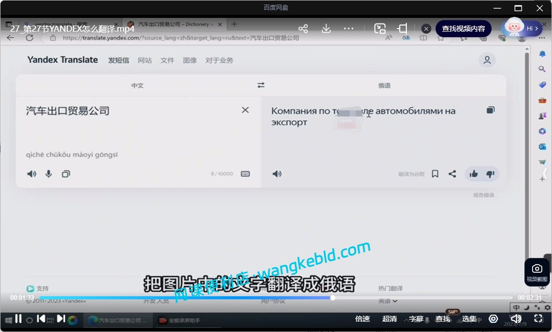Image resolution: width=552 pixels, height=332 pixels.
Task: Dismiss the 查找视频内容 prompt with its X
Action: pyautogui.click(x=426, y=29)
